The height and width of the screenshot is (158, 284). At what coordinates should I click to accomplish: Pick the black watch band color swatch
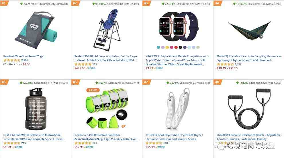pyautogui.click(x=180, y=47)
